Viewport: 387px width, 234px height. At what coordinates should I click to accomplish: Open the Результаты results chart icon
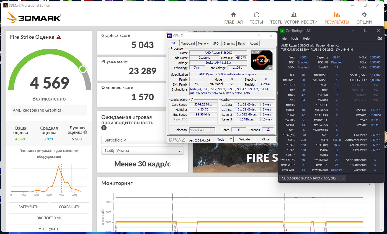point(337,15)
